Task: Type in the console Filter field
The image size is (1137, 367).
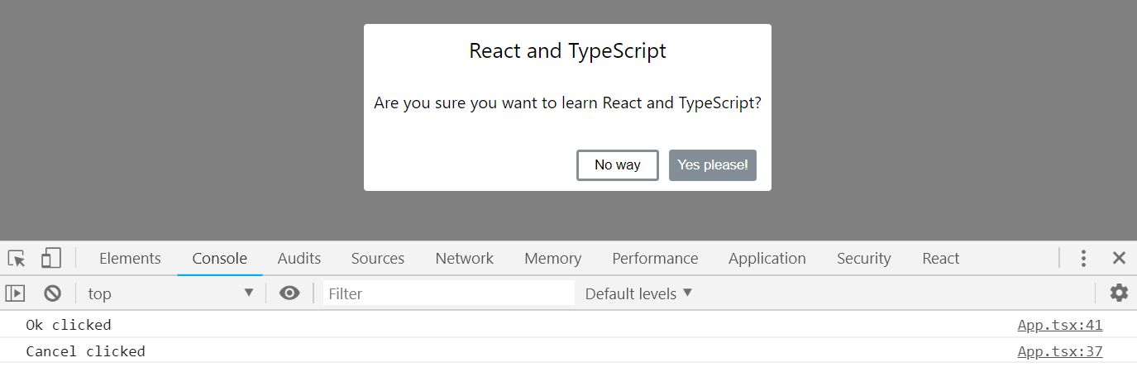Action: [x=447, y=293]
